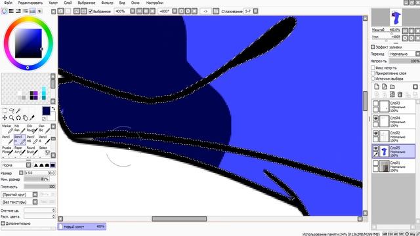Toggle the swatches panel icon

pos(32,11)
